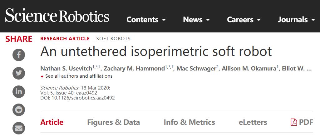Switch to the Figures & Data tab
This screenshot has height=136, width=320.
[x=113, y=122]
